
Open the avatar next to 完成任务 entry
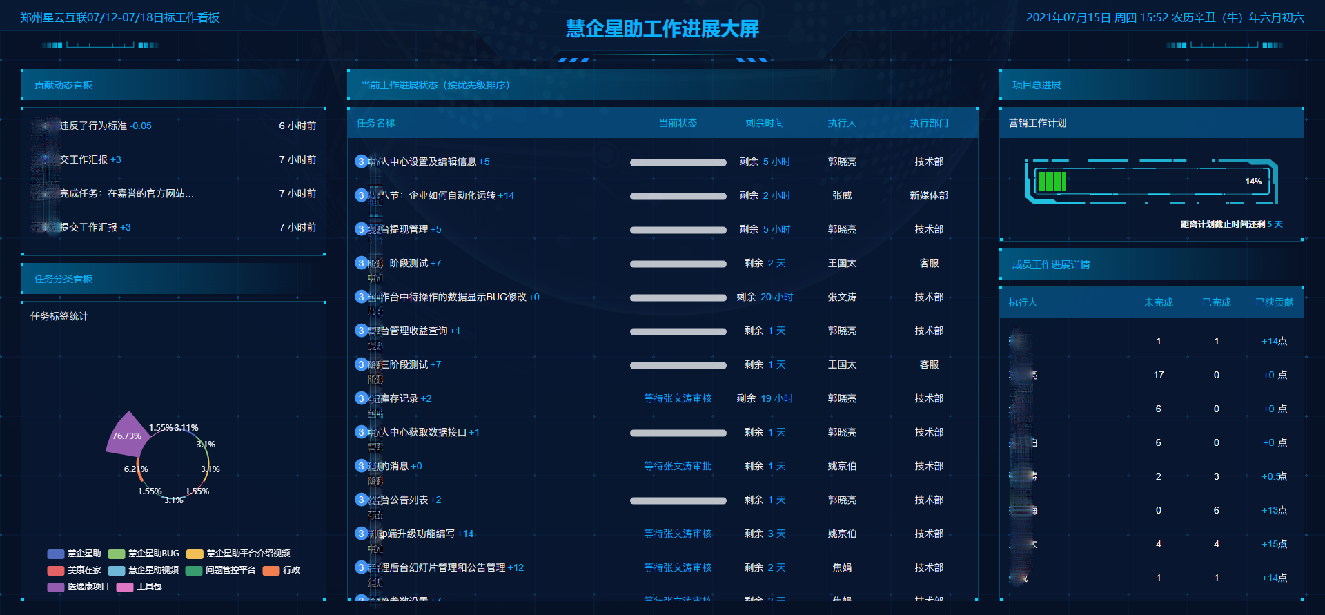pos(46,193)
